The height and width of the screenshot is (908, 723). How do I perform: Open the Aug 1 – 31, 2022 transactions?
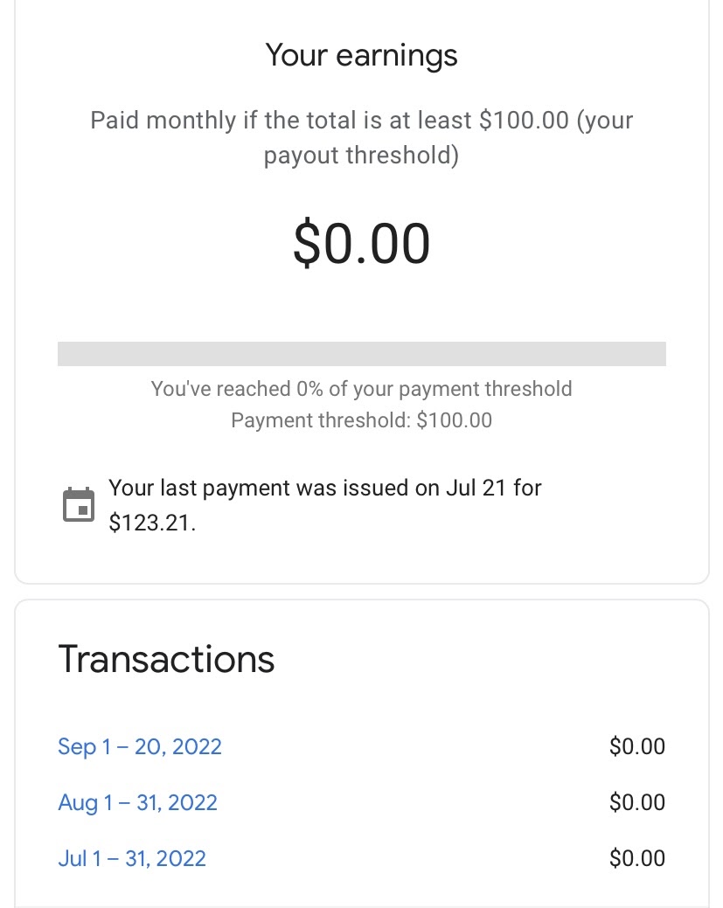(x=138, y=802)
